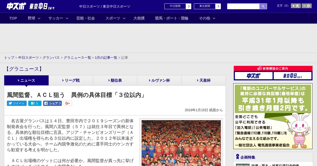Go to TOP in navigation bar
Screen dimensions: 317x166
pyautogui.click(x=13, y=18)
